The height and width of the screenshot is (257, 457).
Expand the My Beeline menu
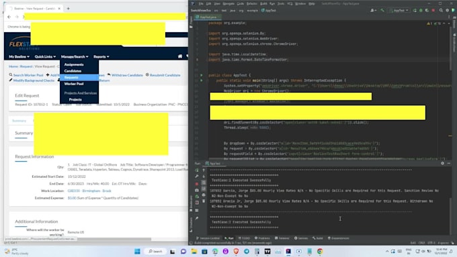[19, 57]
